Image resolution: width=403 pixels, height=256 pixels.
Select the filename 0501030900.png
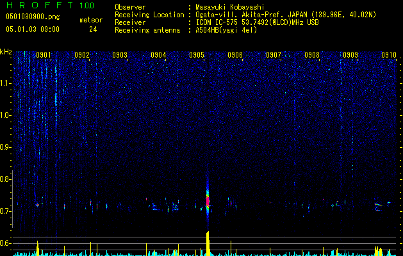(x=33, y=17)
